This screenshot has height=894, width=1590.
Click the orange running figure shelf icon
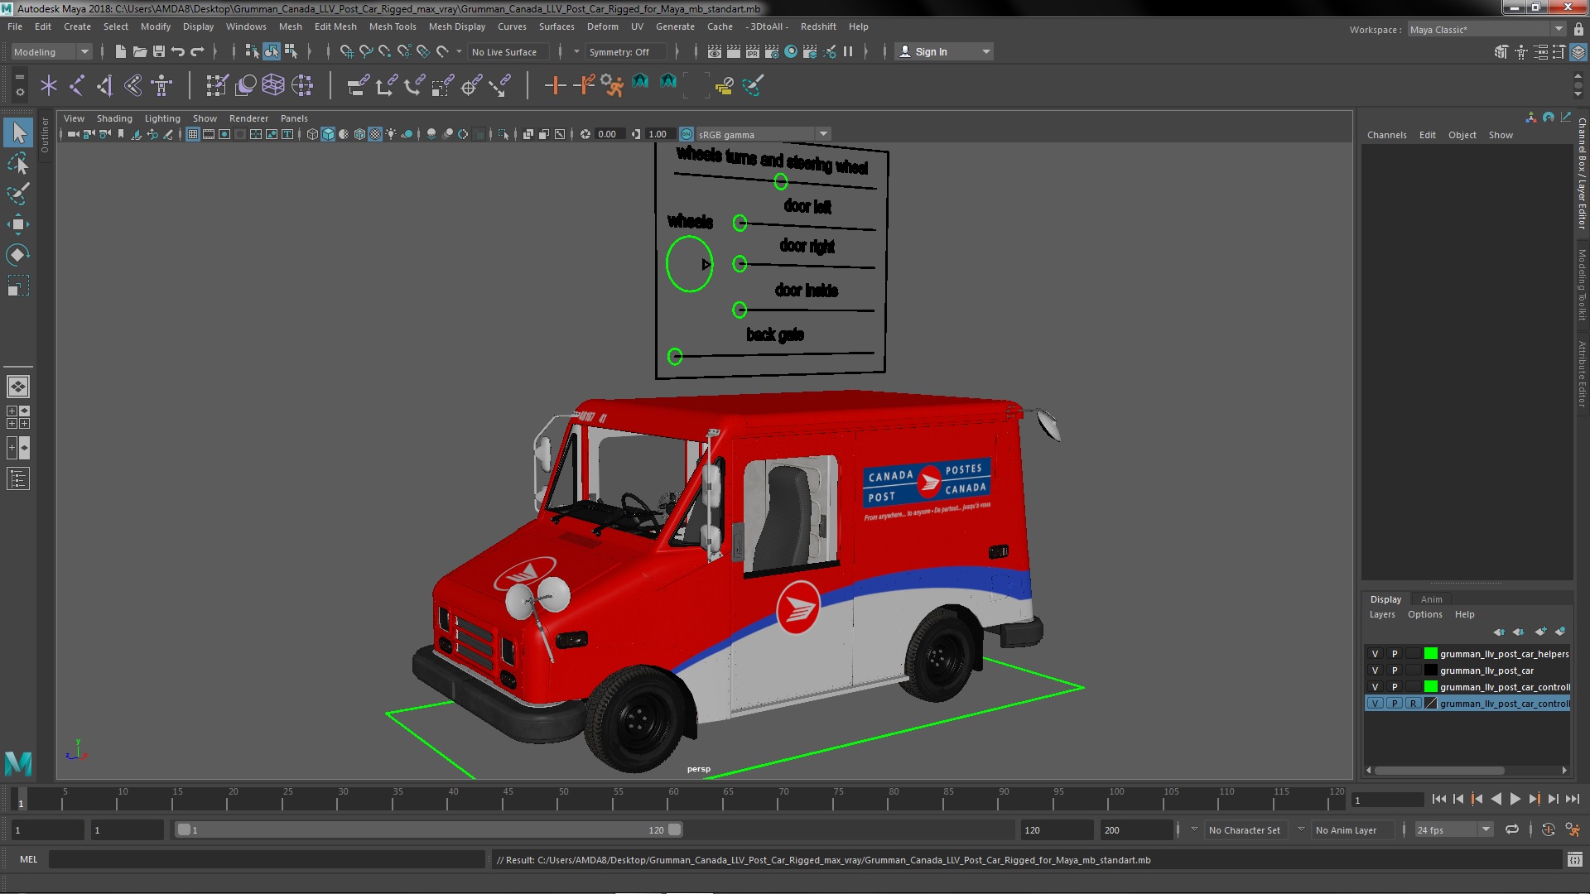pyautogui.click(x=612, y=85)
